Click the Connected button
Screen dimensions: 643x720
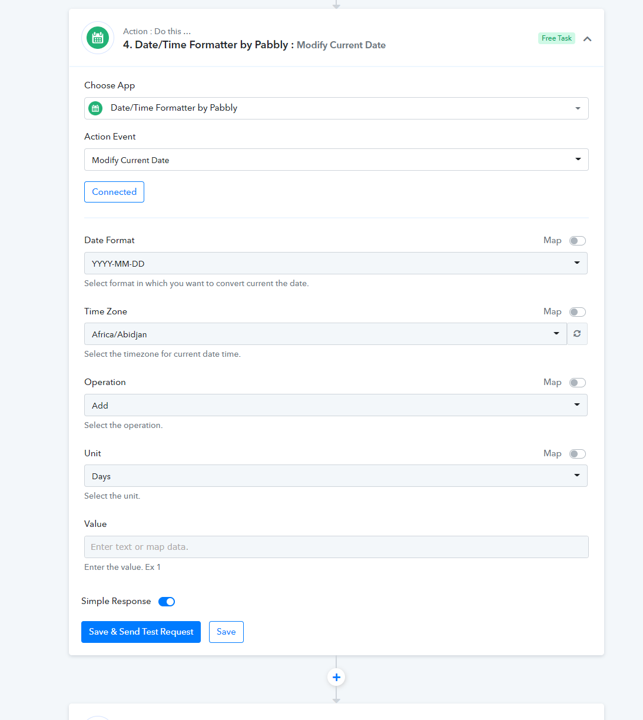(114, 192)
